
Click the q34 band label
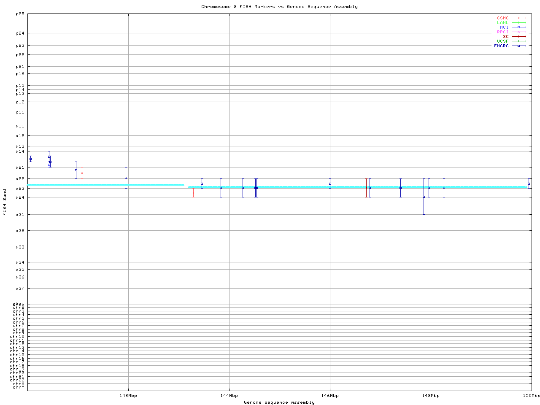click(x=20, y=262)
